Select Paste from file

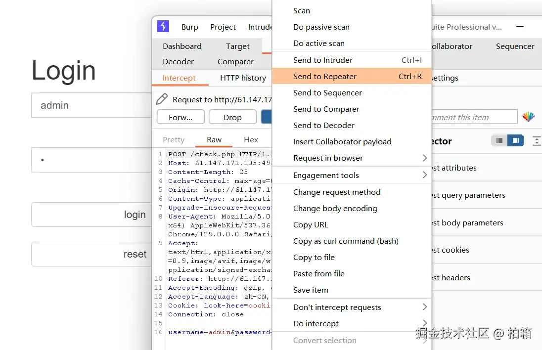click(352, 274)
